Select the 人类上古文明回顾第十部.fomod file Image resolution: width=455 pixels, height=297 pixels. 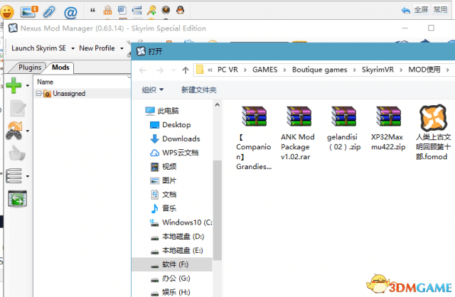coord(433,133)
